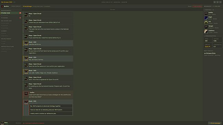
Task: Click the INFRASTRUCTURE sidebar section heading
Action: (8, 46)
